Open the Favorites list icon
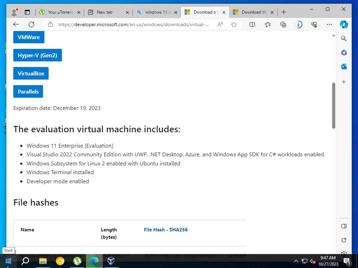Image resolution: width=358 pixels, height=268 pixels. (267, 24)
